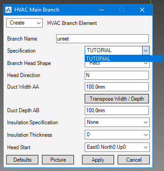Image resolution: width=164 pixels, height=171 pixels.
Task: Click the Branch Name text field
Action: (102, 39)
